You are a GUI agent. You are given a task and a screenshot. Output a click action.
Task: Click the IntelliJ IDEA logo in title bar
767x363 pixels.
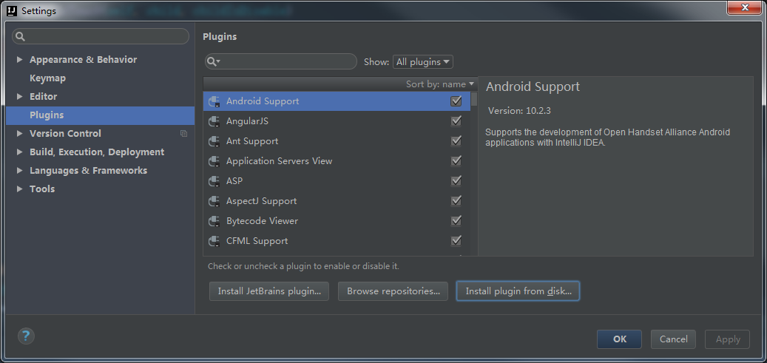(x=13, y=10)
